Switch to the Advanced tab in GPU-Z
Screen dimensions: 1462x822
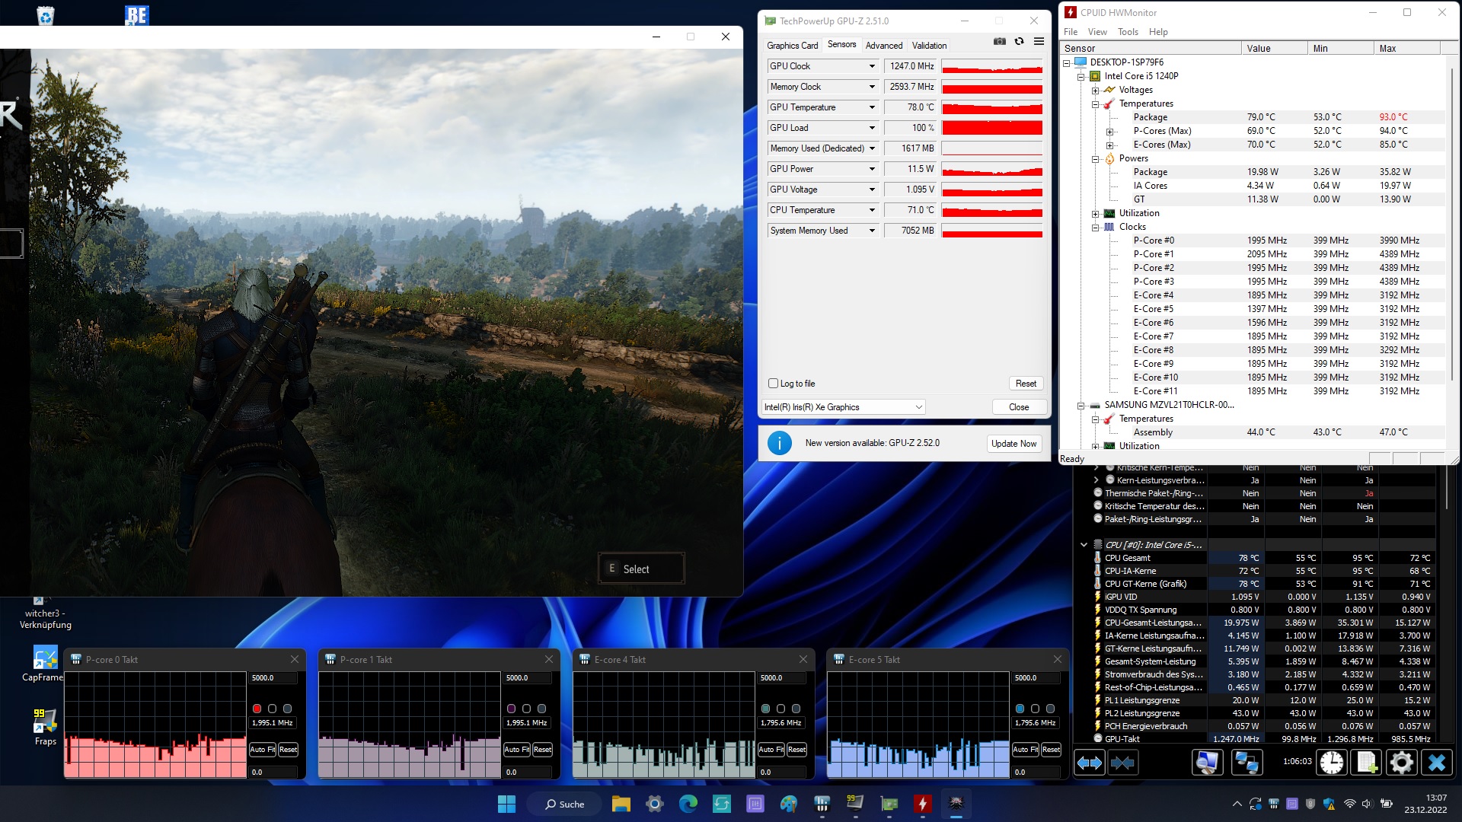pos(883,46)
